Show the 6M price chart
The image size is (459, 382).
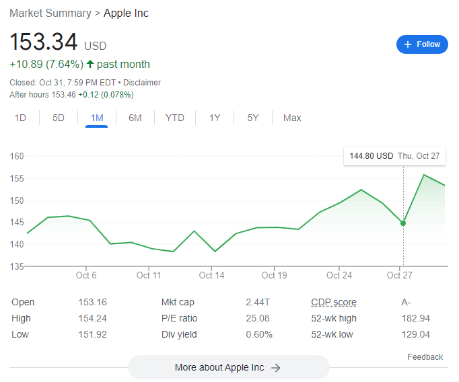click(135, 118)
